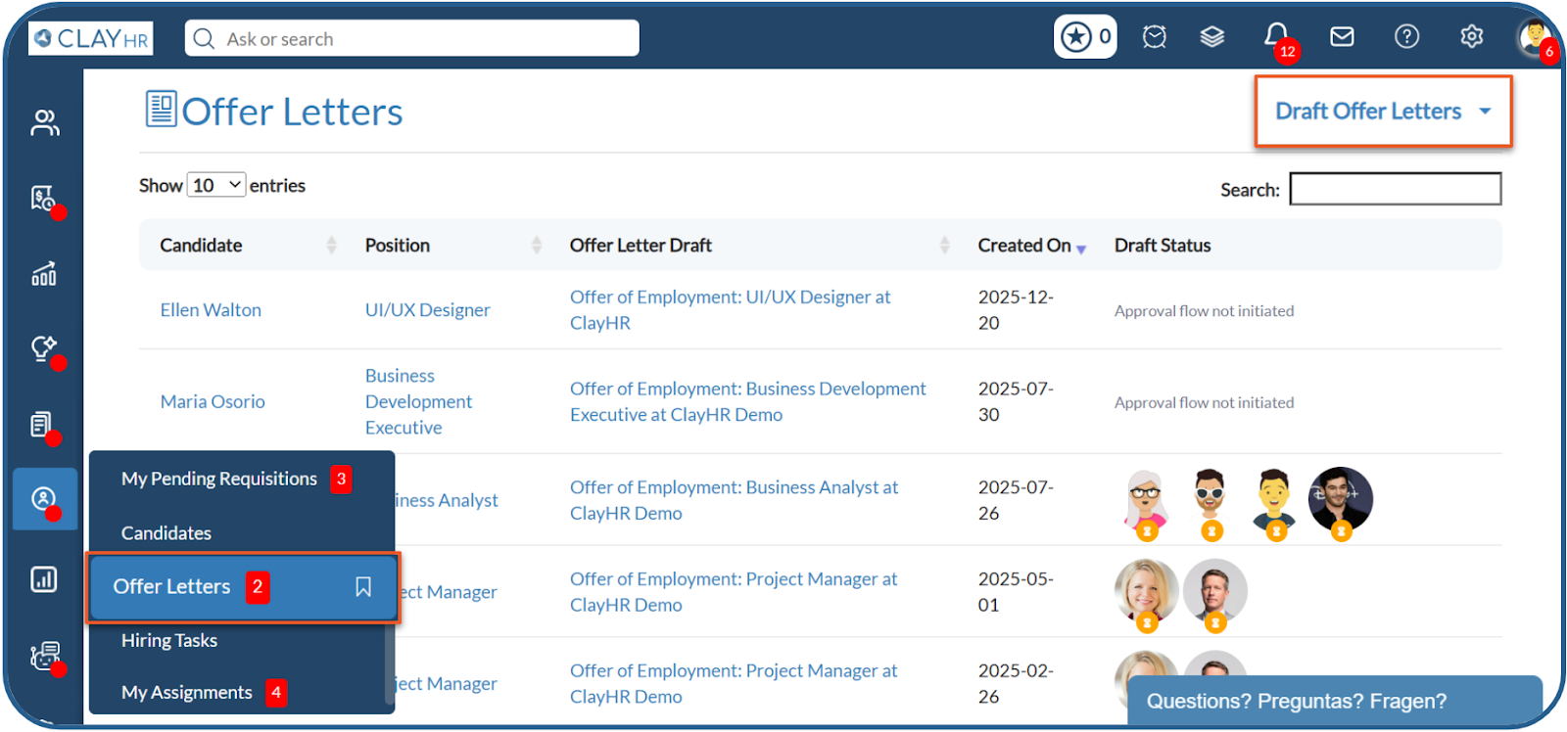Open the help question mark icon
This screenshot has height=732, width=1567.
(1406, 37)
